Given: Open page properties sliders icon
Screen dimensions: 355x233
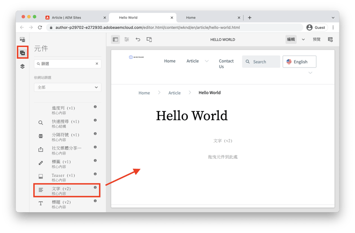Looking at the screenshot, I should click(126, 40).
